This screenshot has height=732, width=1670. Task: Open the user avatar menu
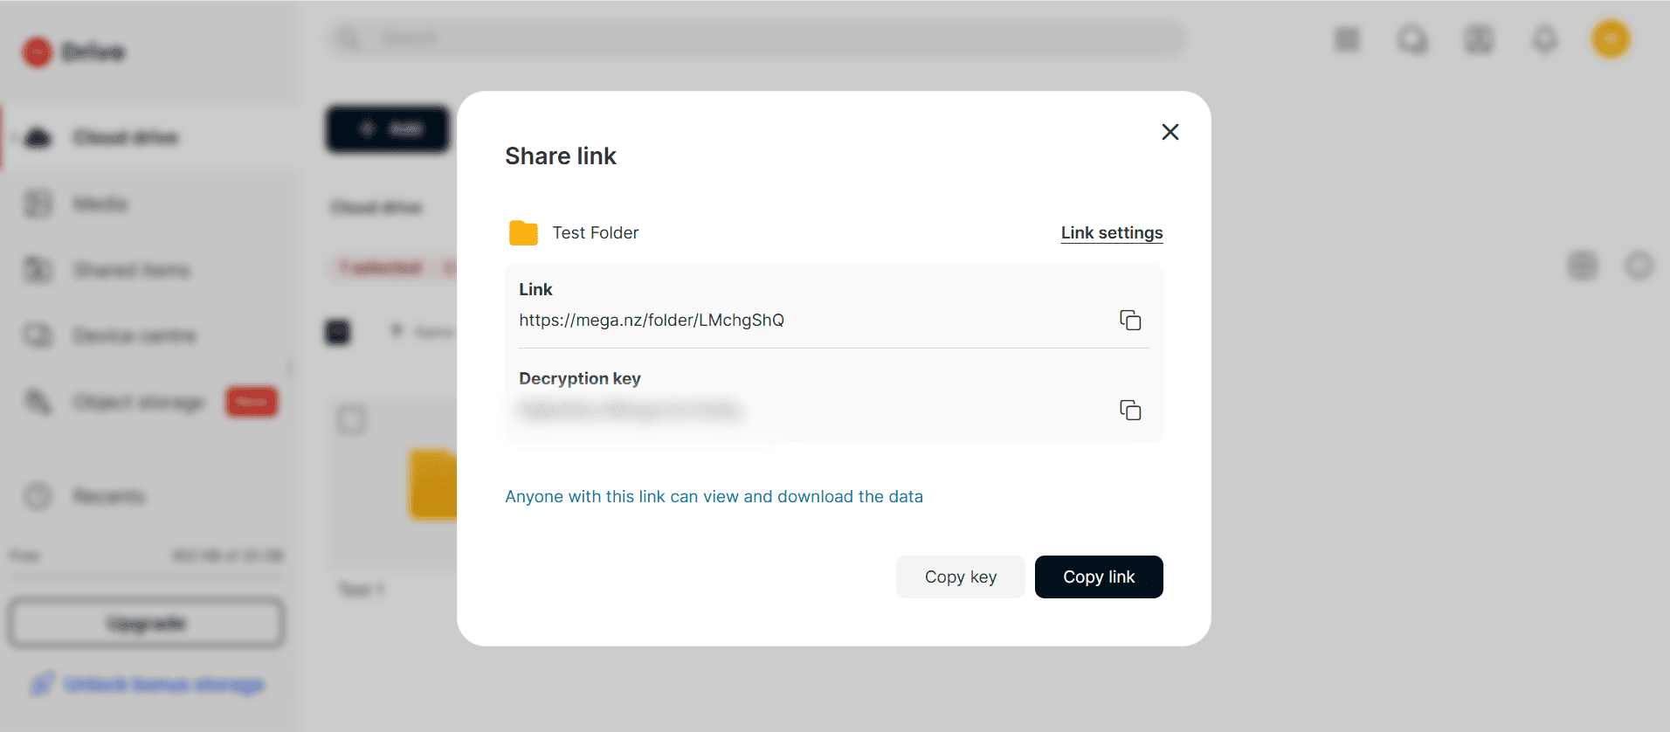coord(1611,39)
